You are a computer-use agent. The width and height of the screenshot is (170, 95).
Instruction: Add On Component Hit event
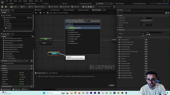tap(146, 40)
